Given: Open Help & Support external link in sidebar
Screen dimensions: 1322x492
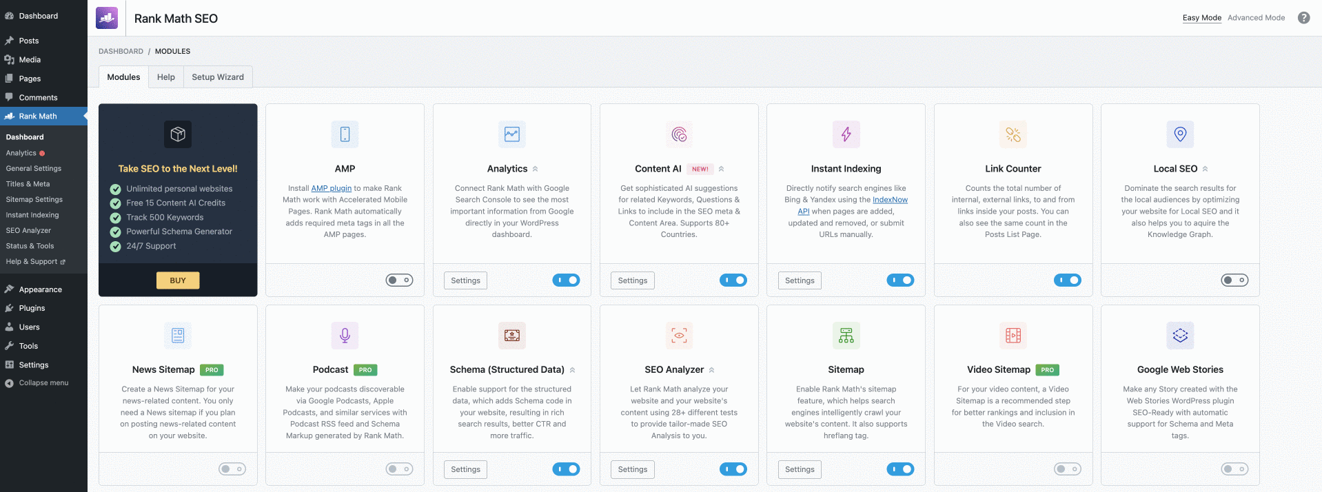Looking at the screenshot, I should click(35, 262).
